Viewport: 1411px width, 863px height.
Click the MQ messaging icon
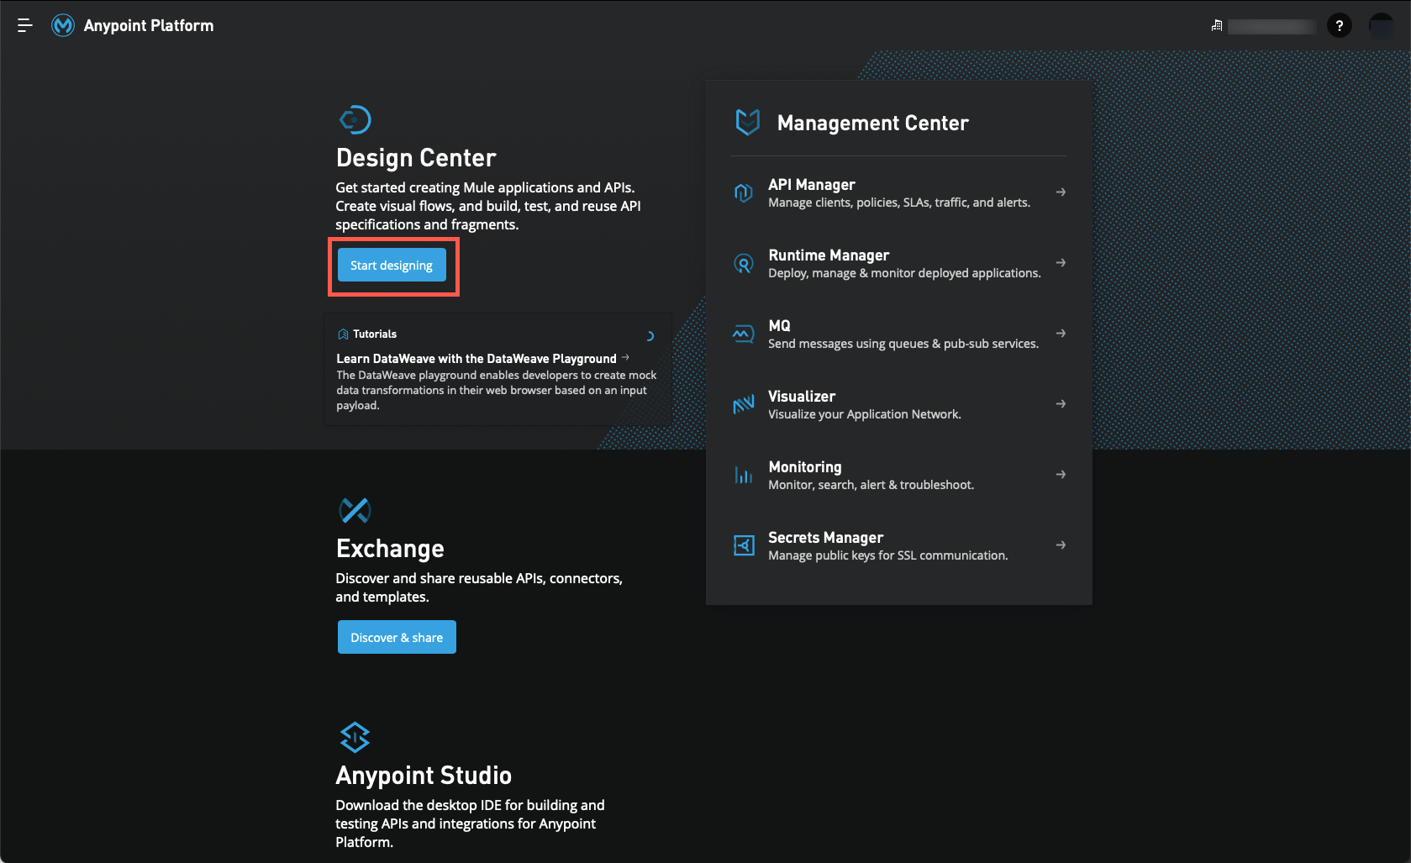click(x=743, y=334)
